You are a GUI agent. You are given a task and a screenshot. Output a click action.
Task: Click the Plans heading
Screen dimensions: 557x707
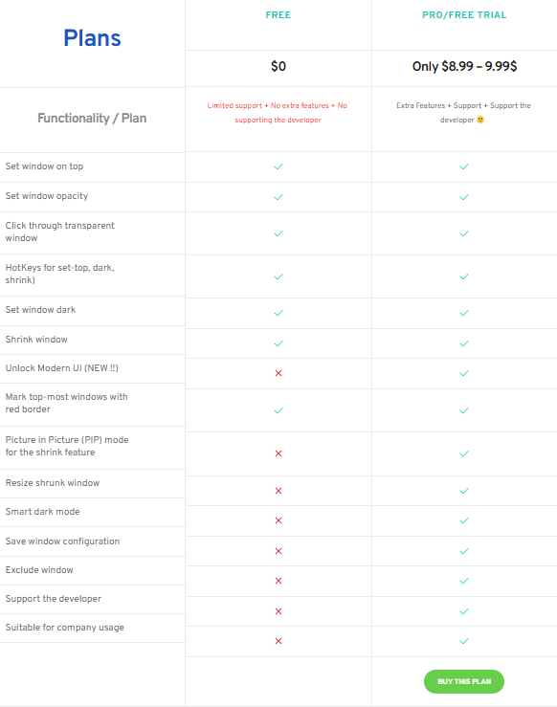92,38
